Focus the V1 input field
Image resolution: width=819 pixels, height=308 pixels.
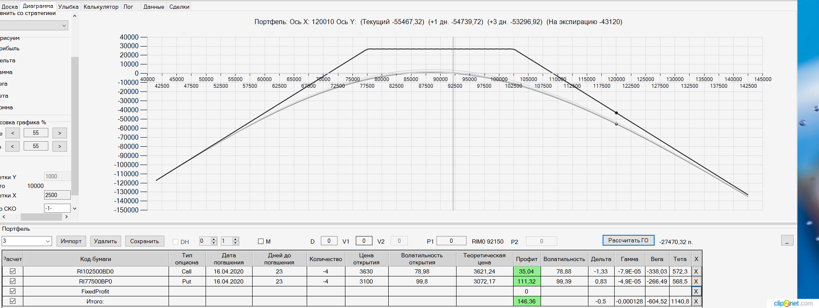pos(364,241)
